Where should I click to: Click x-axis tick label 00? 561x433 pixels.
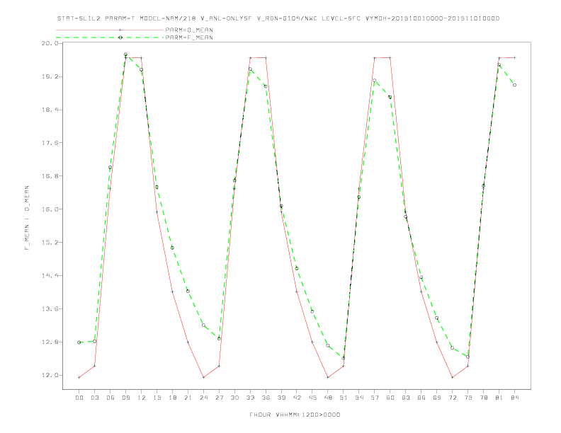point(79,398)
